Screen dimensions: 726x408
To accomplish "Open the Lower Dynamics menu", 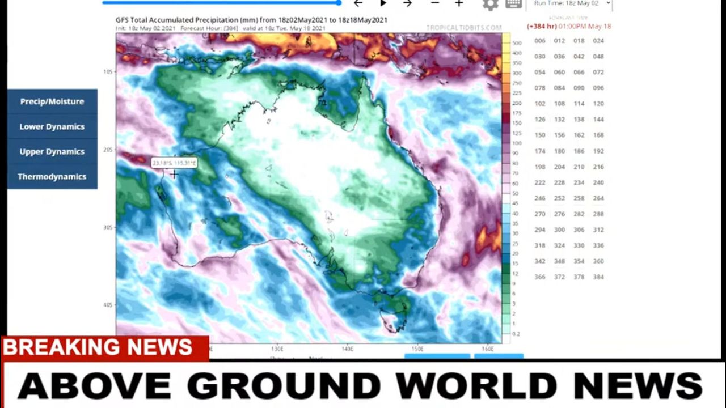I will (52, 126).
